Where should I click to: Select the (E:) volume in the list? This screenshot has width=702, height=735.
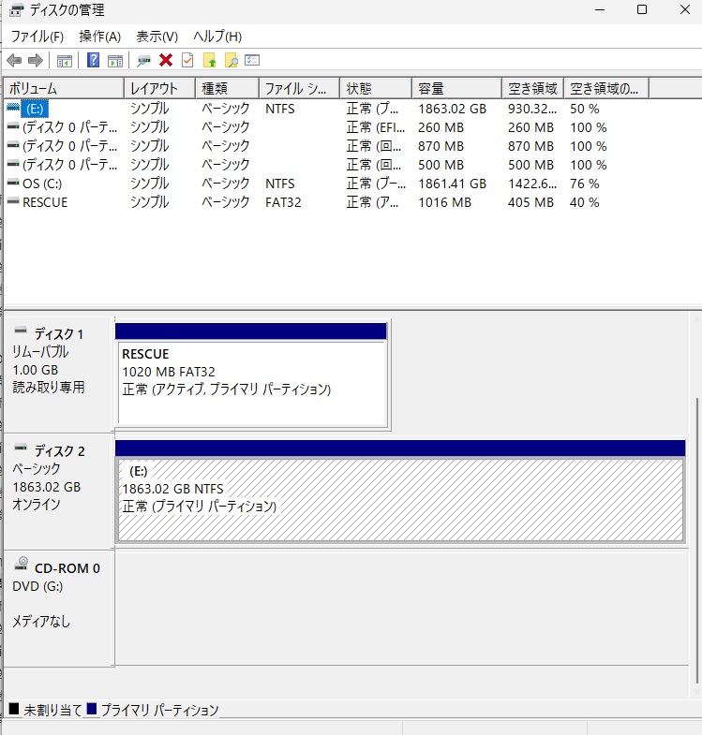pos(35,109)
